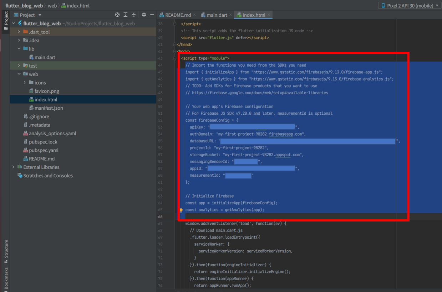
Task: Click the masked apiKey value field
Action: 252,127
